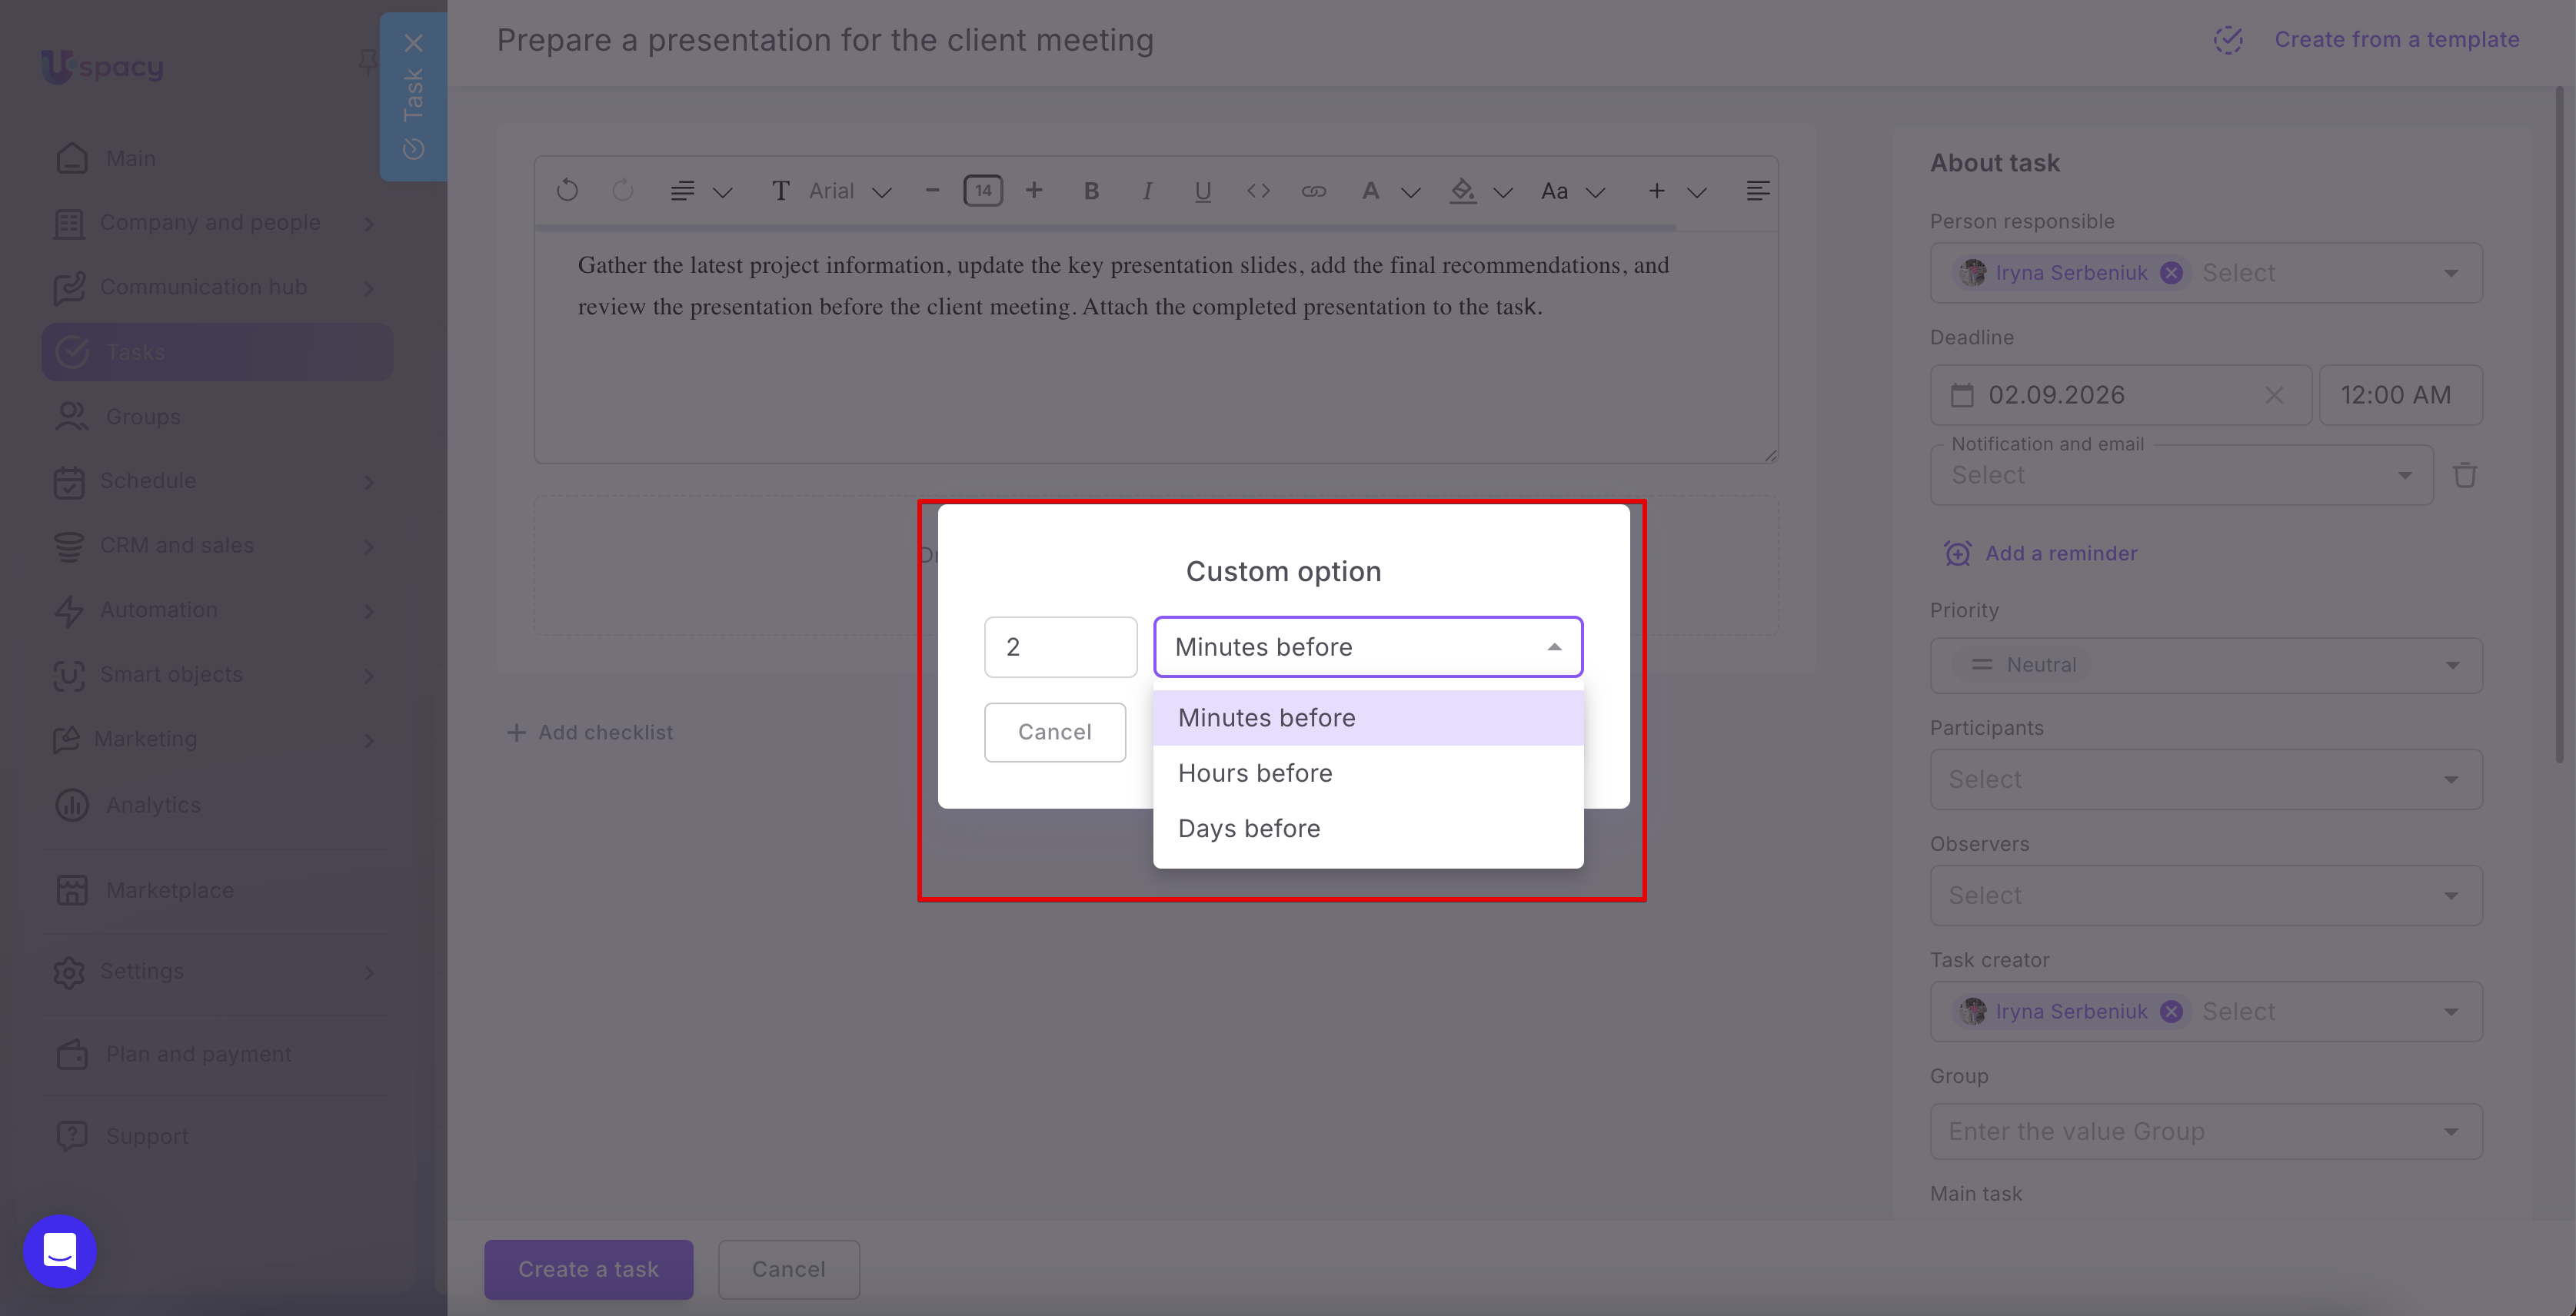Open Notification and email Select dropdown
The height and width of the screenshot is (1316, 2576).
[2181, 475]
